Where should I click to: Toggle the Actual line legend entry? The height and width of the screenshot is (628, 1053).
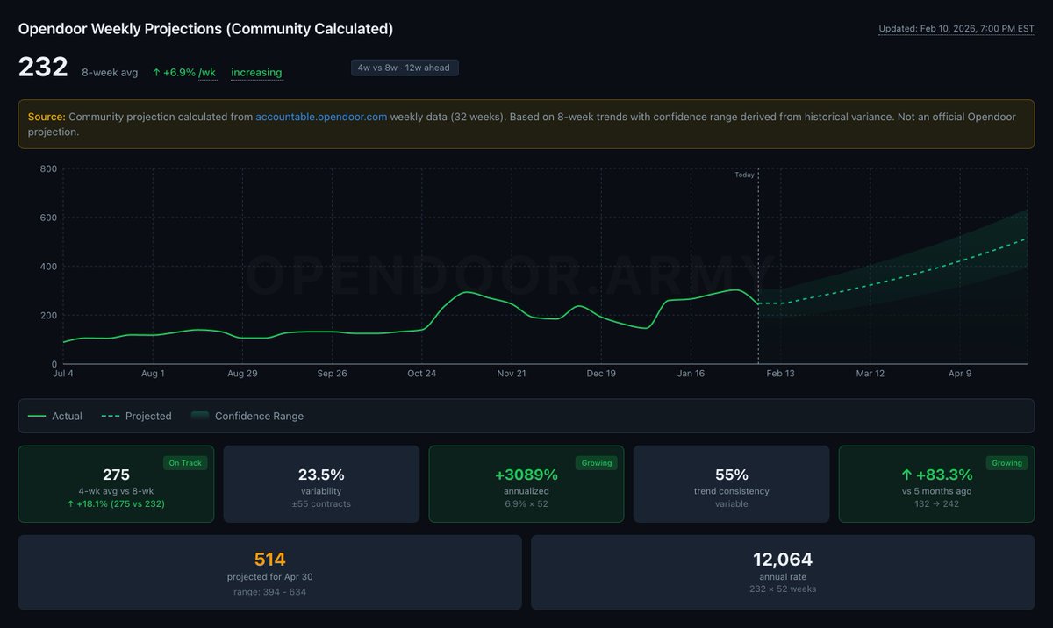pos(54,416)
